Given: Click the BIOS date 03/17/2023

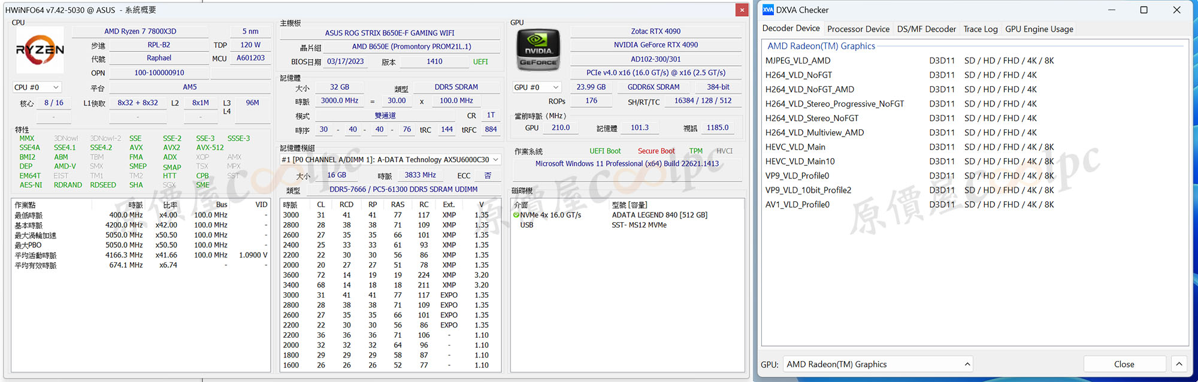Looking at the screenshot, I should (x=345, y=62).
